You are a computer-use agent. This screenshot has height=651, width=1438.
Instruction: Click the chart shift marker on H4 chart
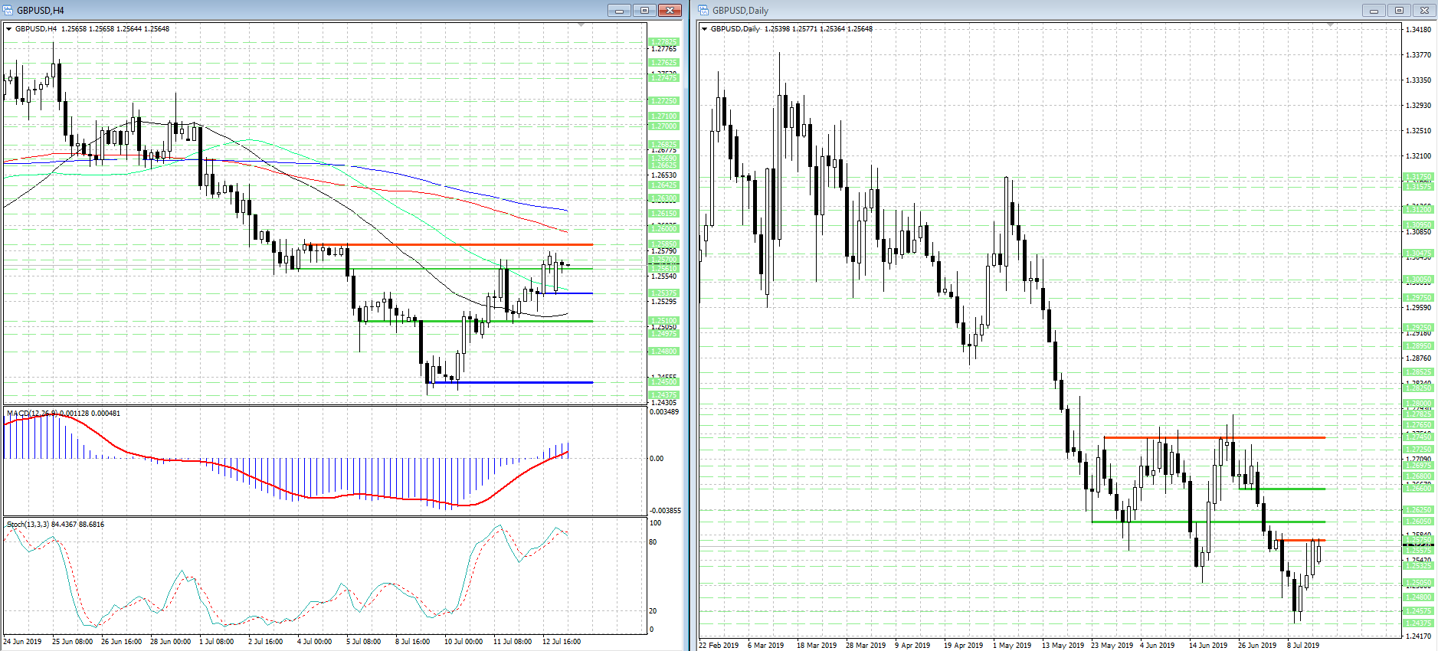tap(581, 25)
